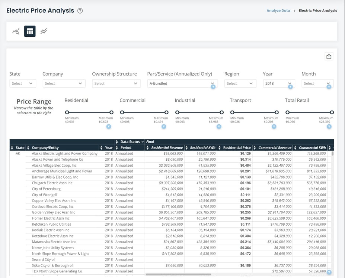
Task: Sort by Data Status arrows
Action: coord(117,142)
